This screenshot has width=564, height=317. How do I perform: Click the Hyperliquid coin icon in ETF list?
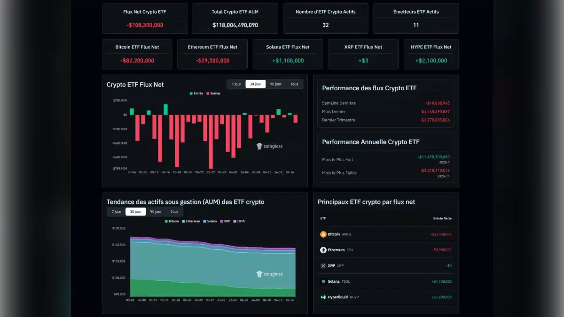(x=323, y=297)
